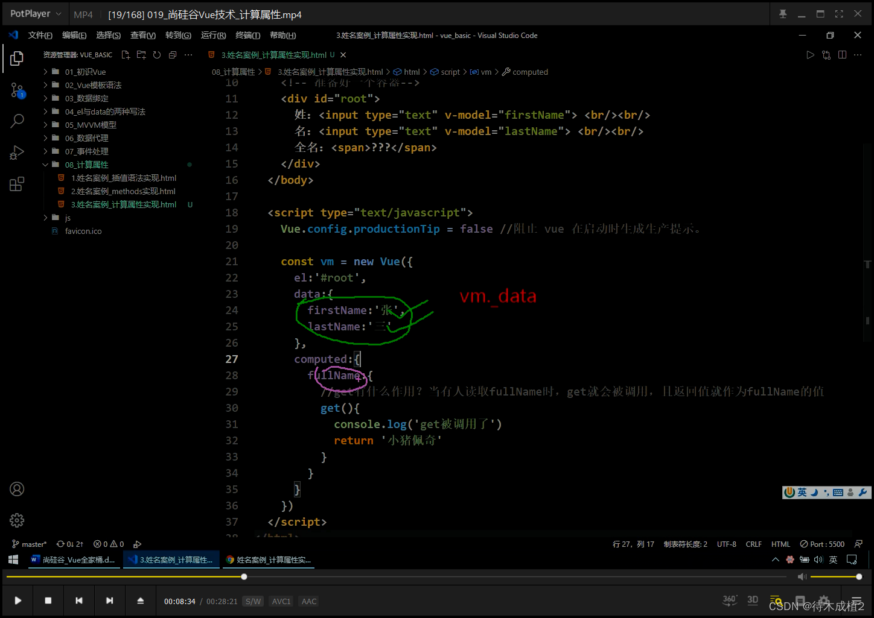Click PotPlayer fullscreen icon in title bar
The image size is (874, 618).
(x=839, y=14)
